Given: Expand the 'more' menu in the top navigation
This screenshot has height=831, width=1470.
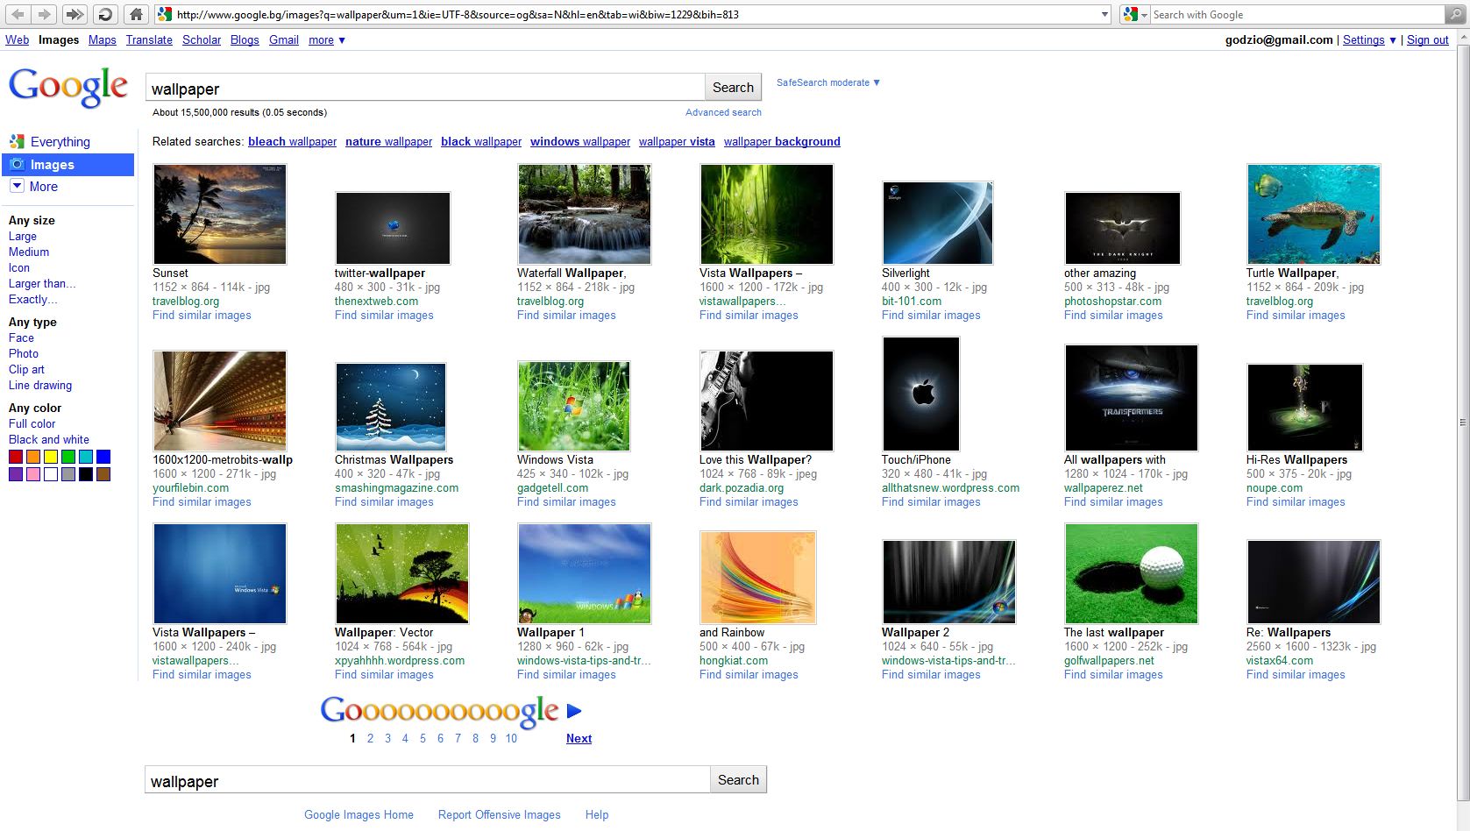Looking at the screenshot, I should [327, 40].
